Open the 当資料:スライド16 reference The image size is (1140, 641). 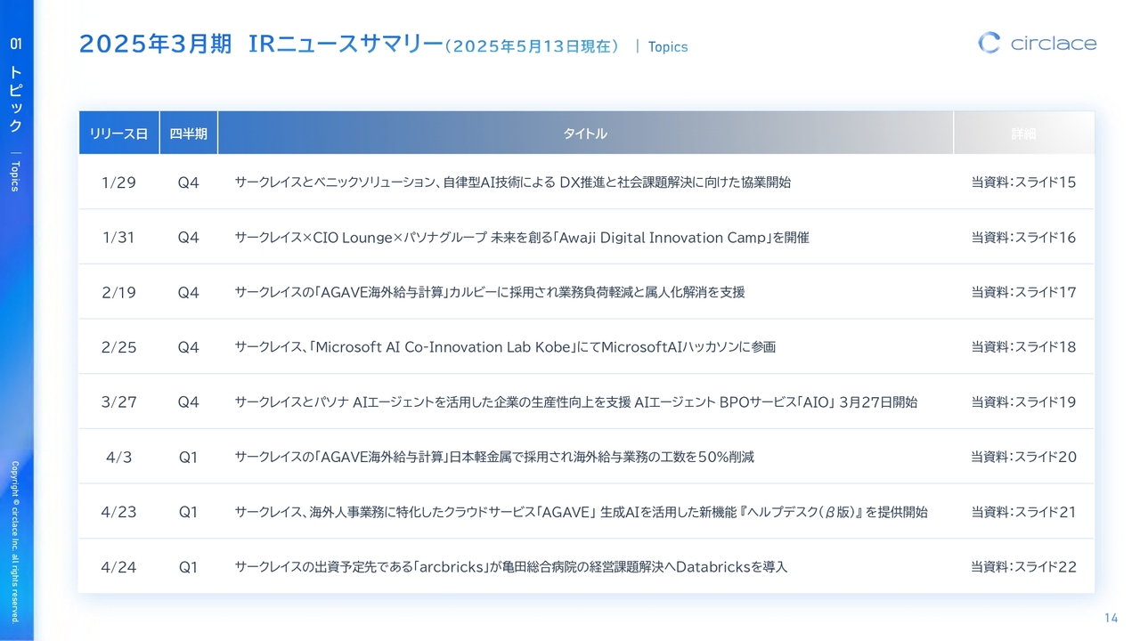point(1023,238)
